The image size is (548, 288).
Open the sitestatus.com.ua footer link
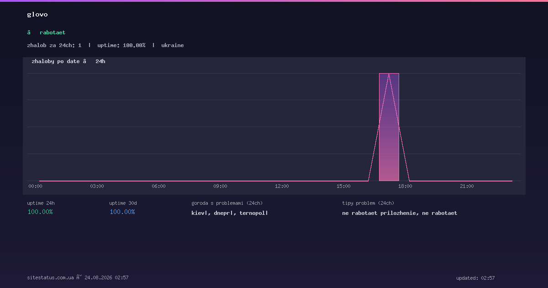click(x=50, y=277)
